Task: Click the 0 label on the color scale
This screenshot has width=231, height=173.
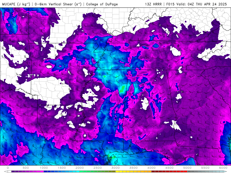Action: [8, 168]
